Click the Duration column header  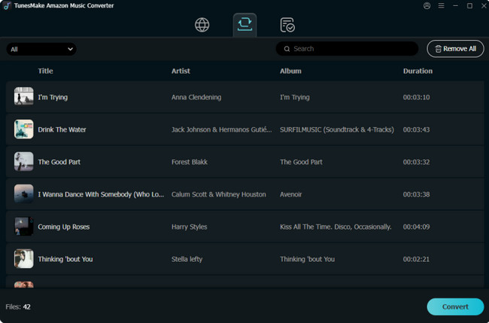coord(418,71)
